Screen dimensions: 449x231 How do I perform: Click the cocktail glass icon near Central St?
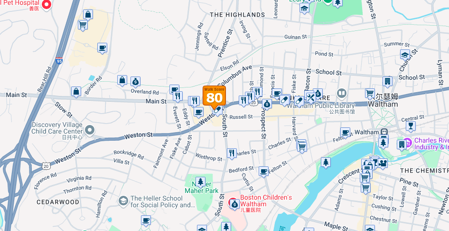[x=411, y=126]
